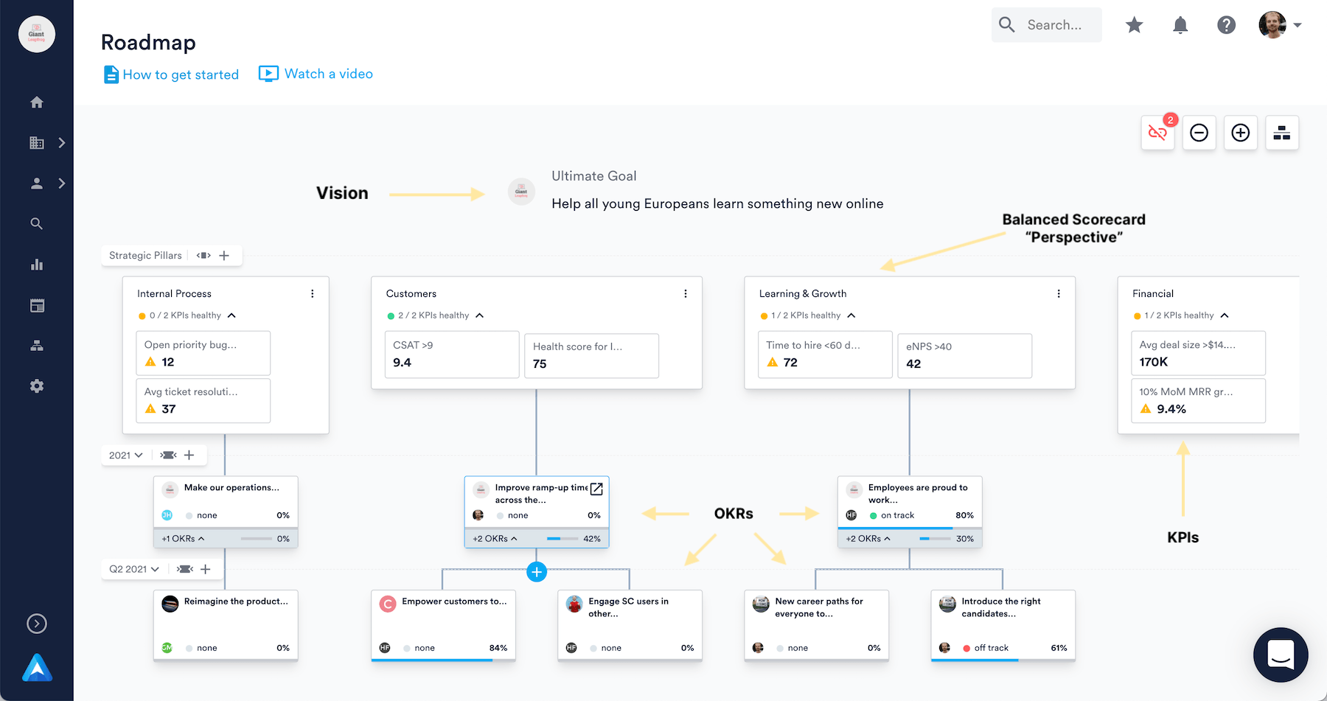This screenshot has width=1327, height=701.
Task: Click the Watch a video link
Action: [x=329, y=74]
